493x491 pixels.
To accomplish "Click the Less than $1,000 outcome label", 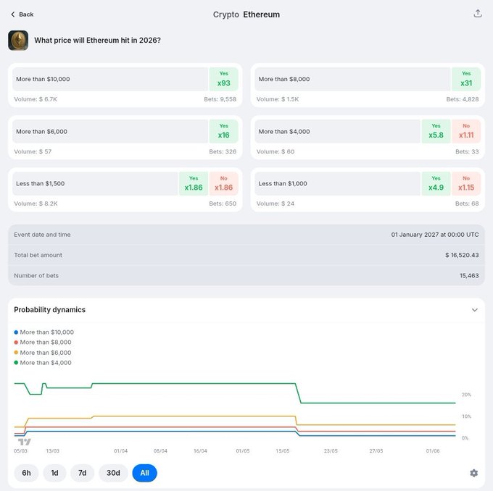I will pos(283,183).
